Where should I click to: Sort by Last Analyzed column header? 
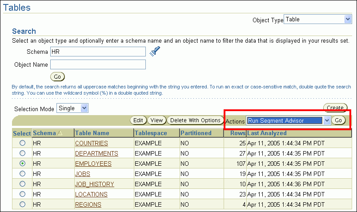click(267, 133)
